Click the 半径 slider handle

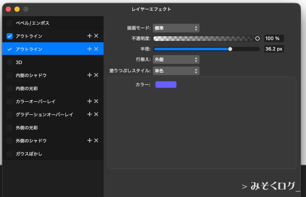(230, 49)
